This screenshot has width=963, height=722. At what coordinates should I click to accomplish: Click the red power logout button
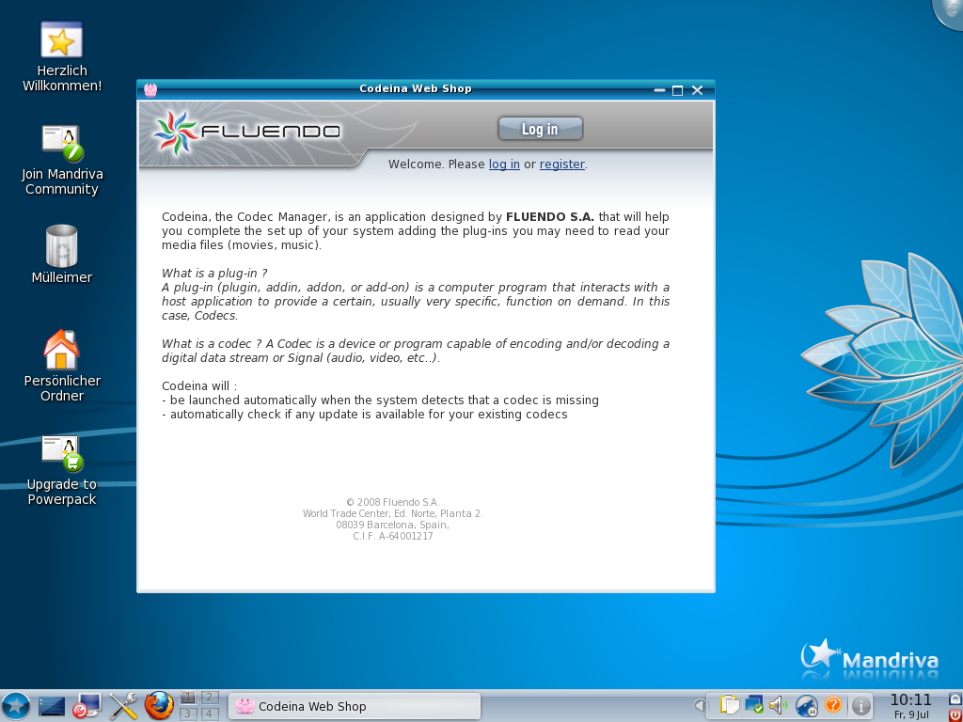click(955, 714)
